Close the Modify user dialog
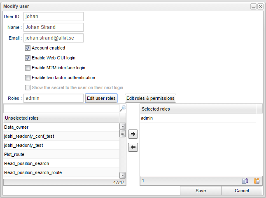The width and height of the screenshot is (266, 198). (x=260, y=7)
